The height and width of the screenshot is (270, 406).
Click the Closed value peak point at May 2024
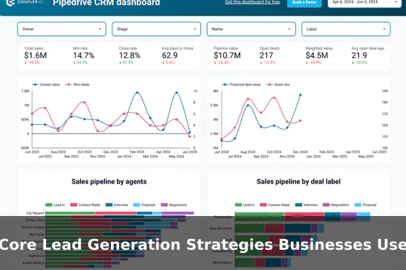point(177,92)
